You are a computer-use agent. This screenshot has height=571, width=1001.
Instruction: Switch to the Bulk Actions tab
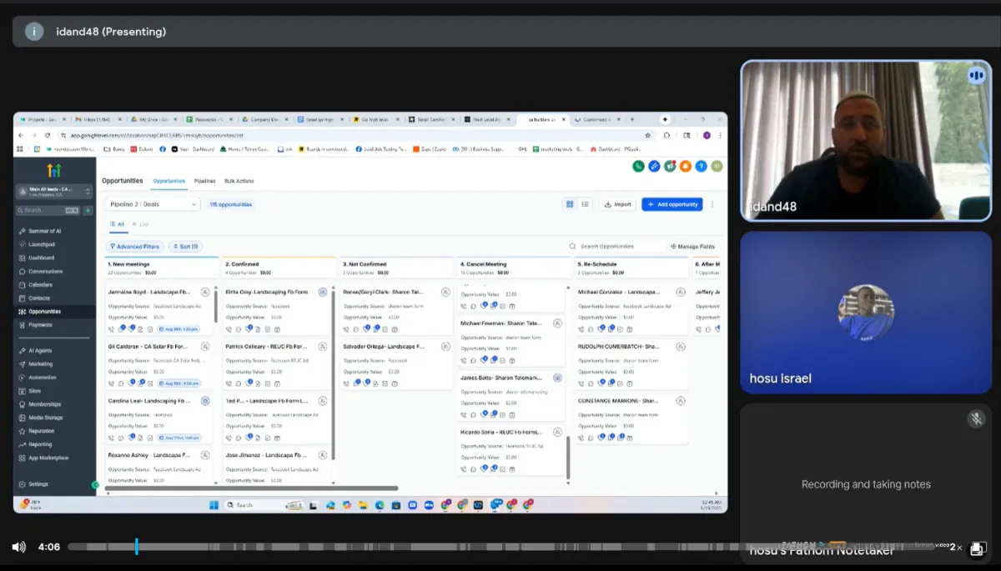coord(239,181)
